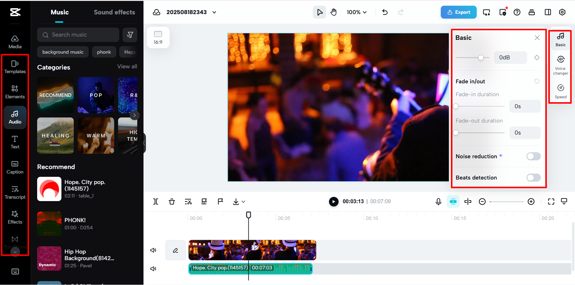575x285 pixels.
Task: Click the 0dB volume value field
Action: pos(511,58)
